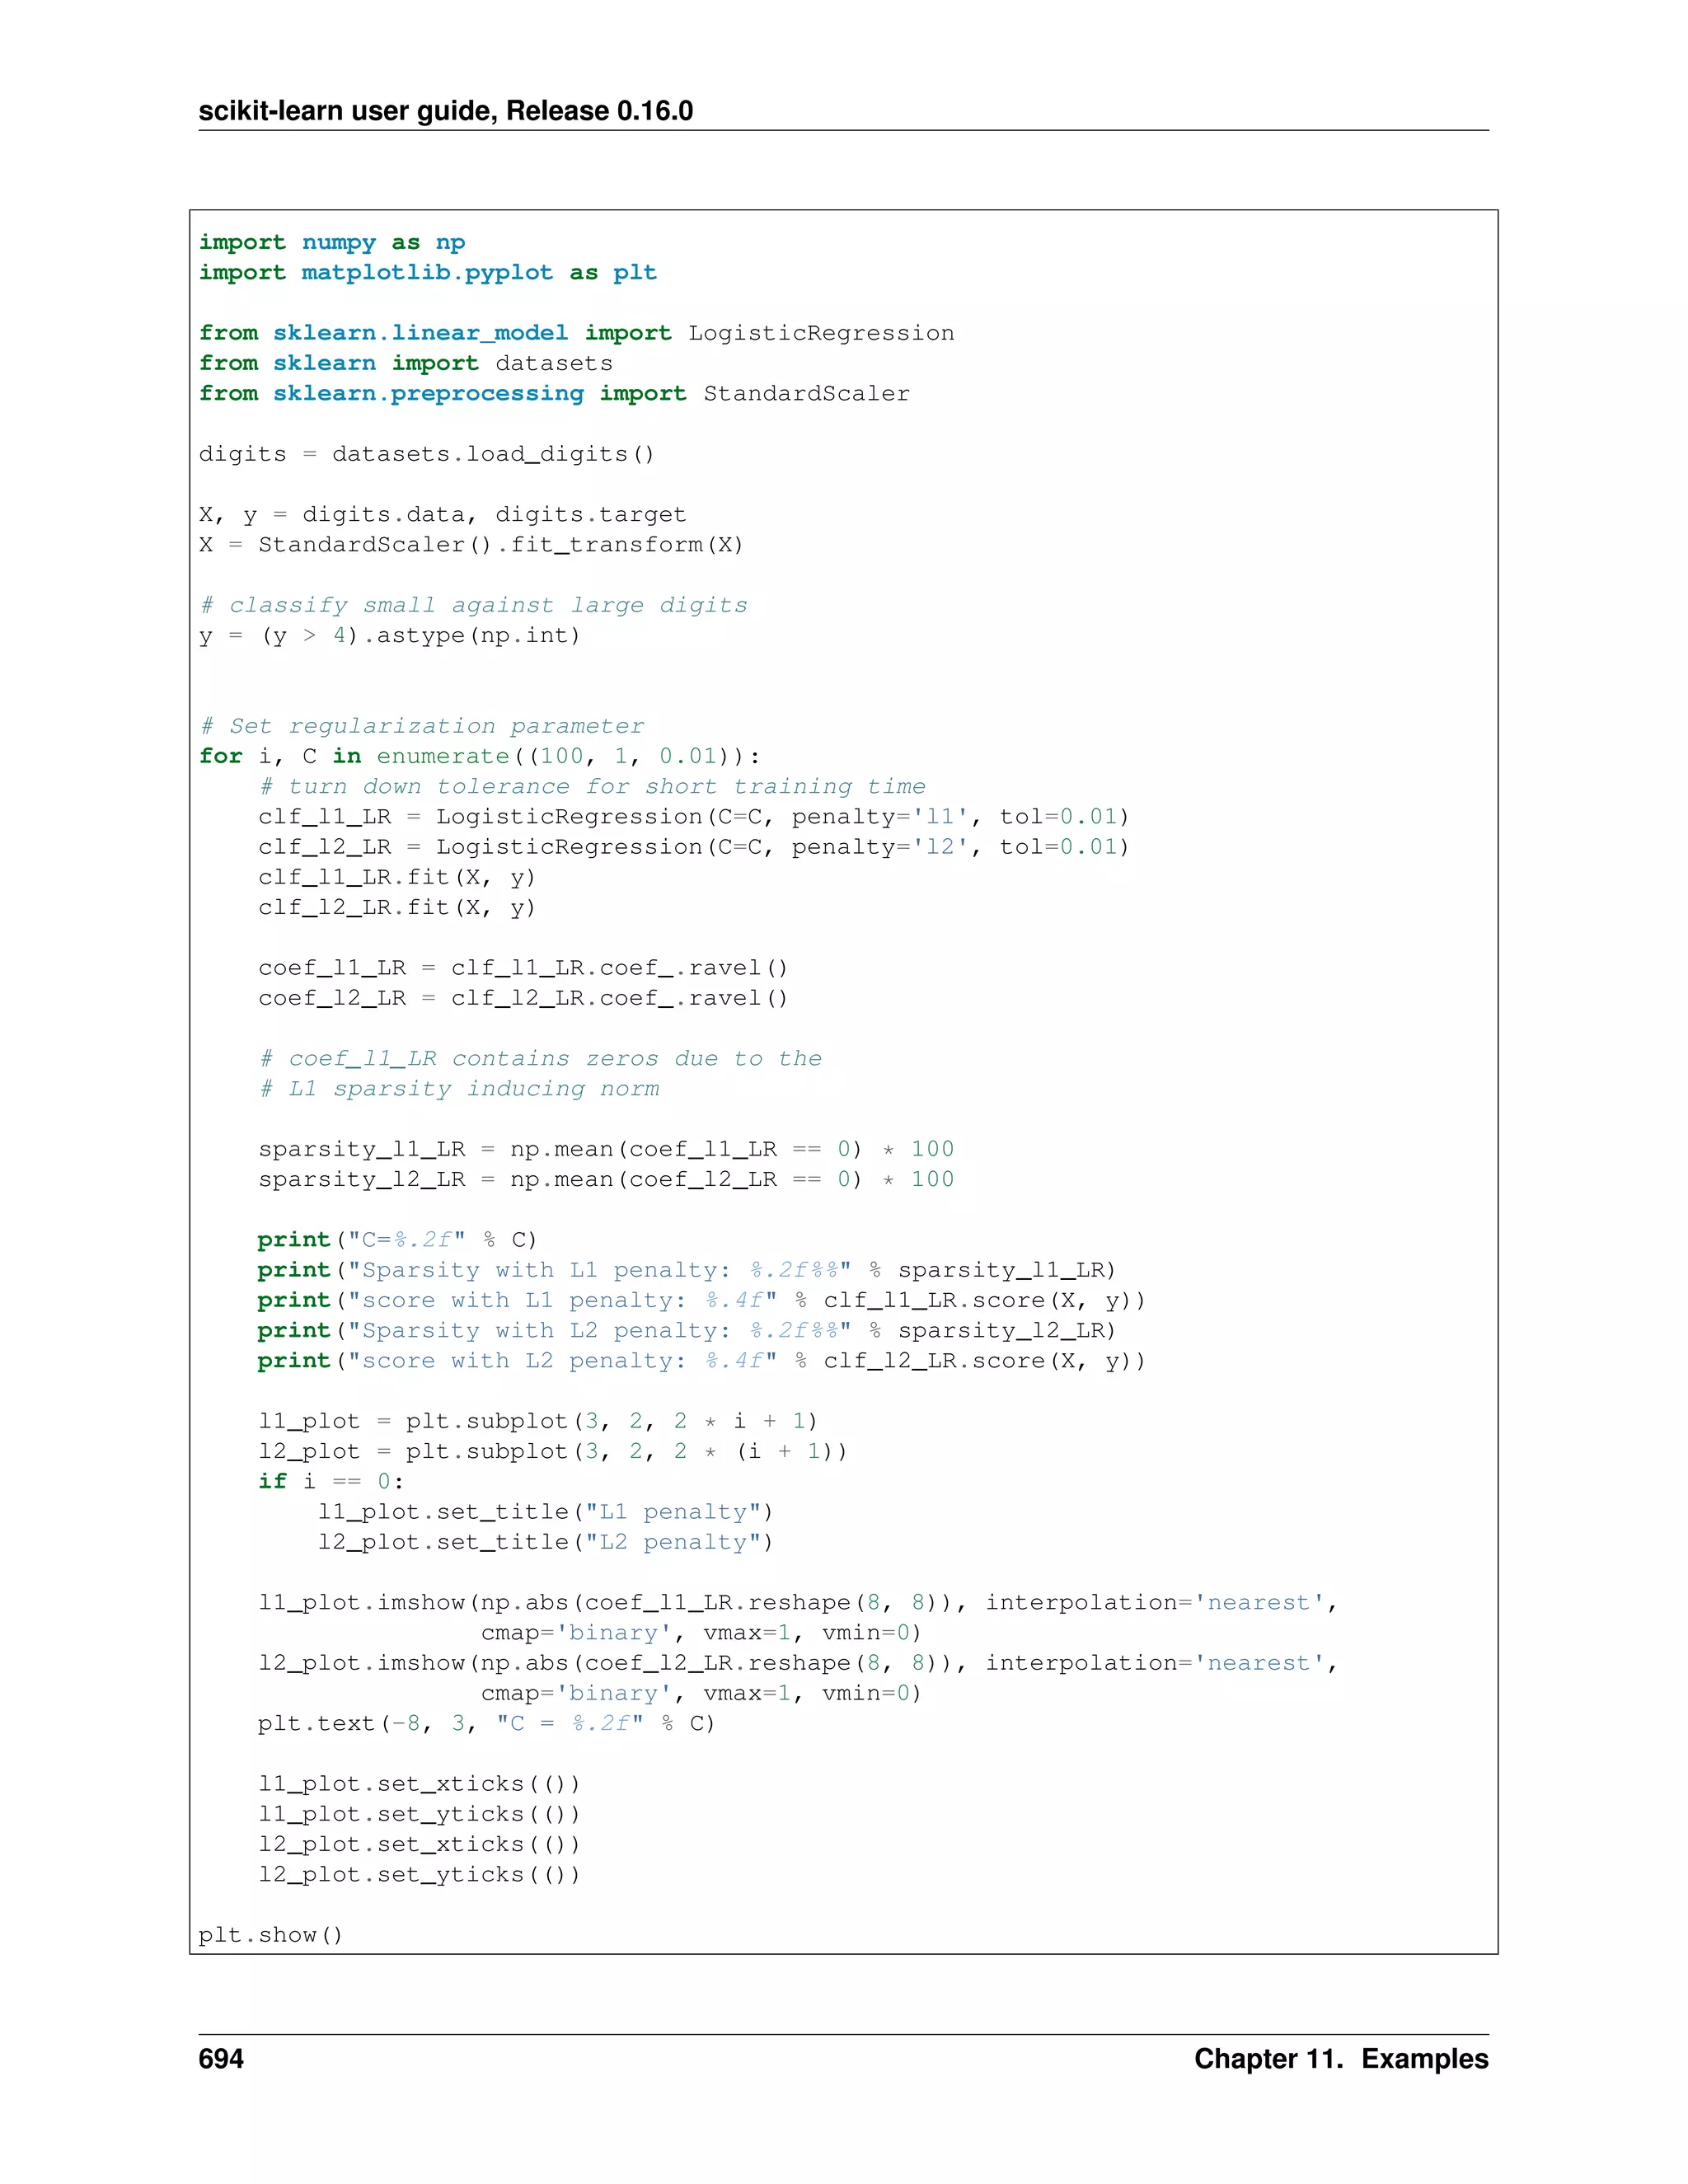Click the header 'scikit-learn user guide, Release 0.16.0'

[x=445, y=110]
